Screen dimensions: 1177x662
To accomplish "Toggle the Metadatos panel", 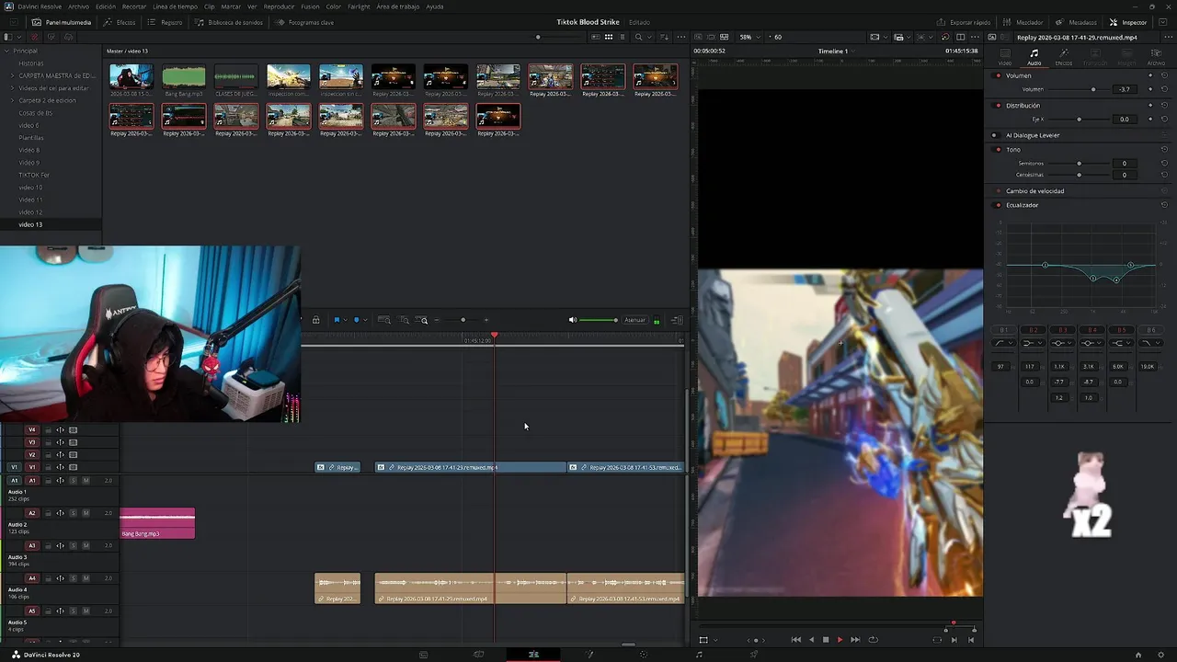I will (1076, 22).
